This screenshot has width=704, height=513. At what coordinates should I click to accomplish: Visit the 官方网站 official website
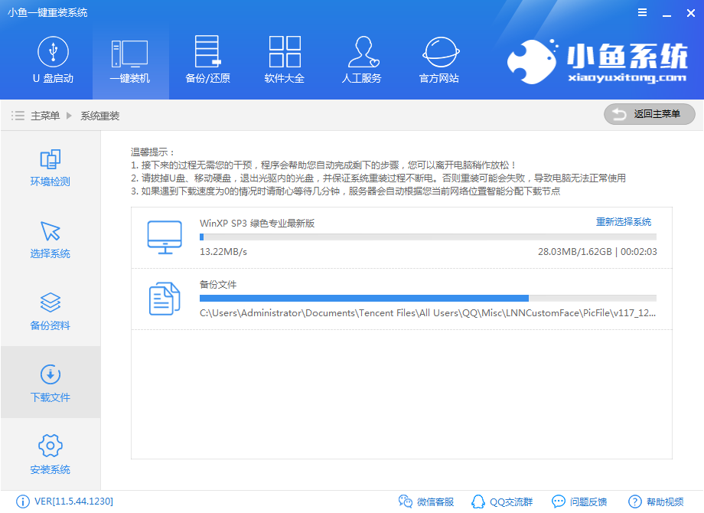click(439, 60)
